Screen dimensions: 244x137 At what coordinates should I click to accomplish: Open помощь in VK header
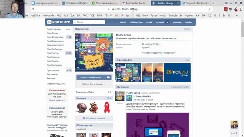177,22
